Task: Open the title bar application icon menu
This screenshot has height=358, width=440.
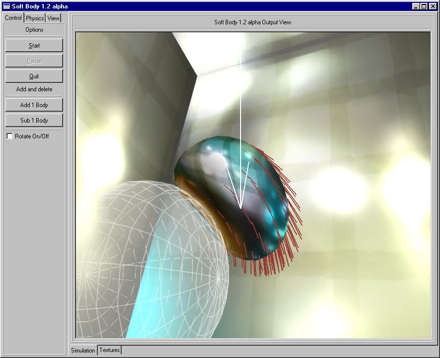Action: pos(6,6)
